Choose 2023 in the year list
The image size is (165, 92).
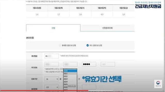click(70, 79)
